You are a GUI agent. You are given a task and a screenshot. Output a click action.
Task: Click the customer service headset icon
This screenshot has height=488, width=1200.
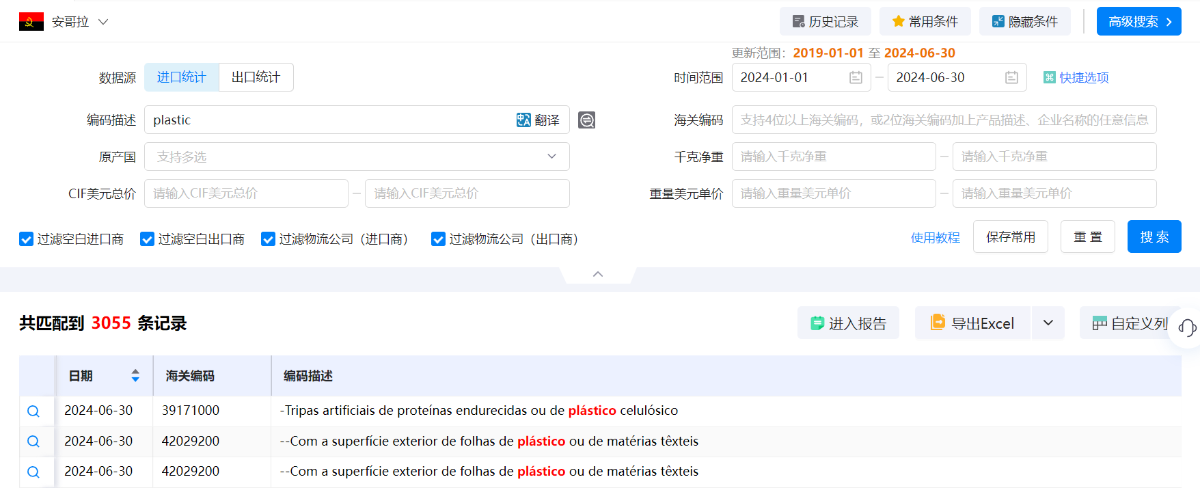click(x=1187, y=328)
